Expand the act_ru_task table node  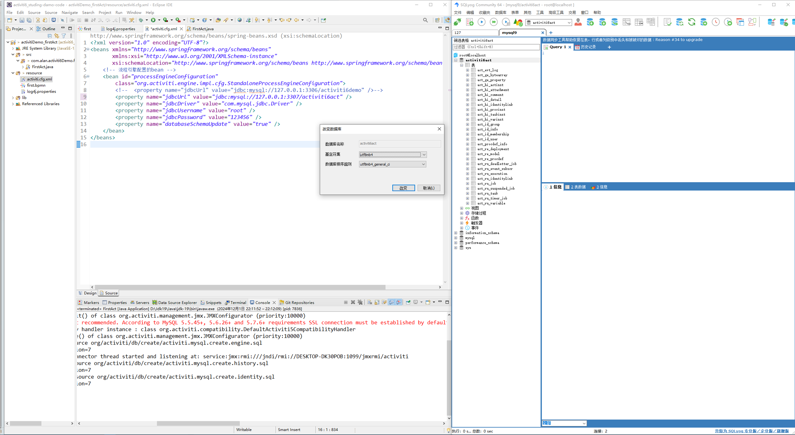[468, 193]
